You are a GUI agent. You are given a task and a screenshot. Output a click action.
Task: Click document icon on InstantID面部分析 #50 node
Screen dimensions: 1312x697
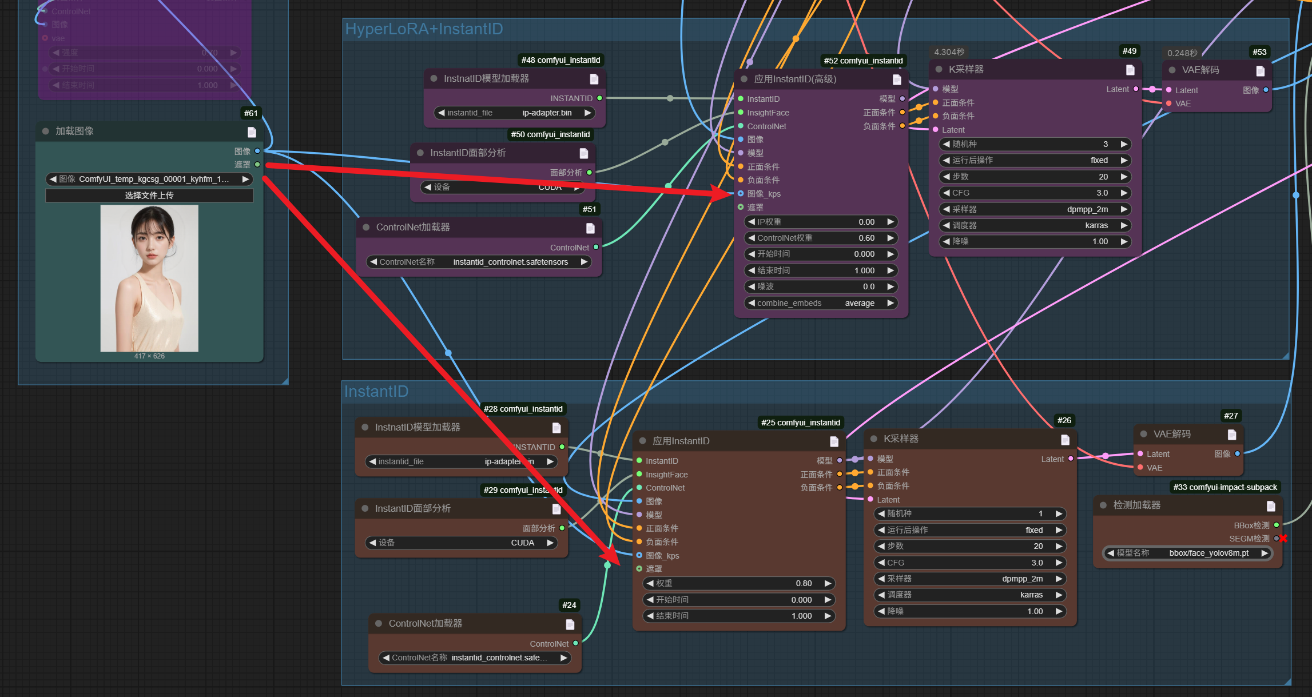point(583,153)
